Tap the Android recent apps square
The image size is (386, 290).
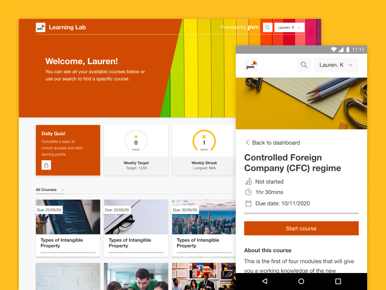[x=338, y=281]
